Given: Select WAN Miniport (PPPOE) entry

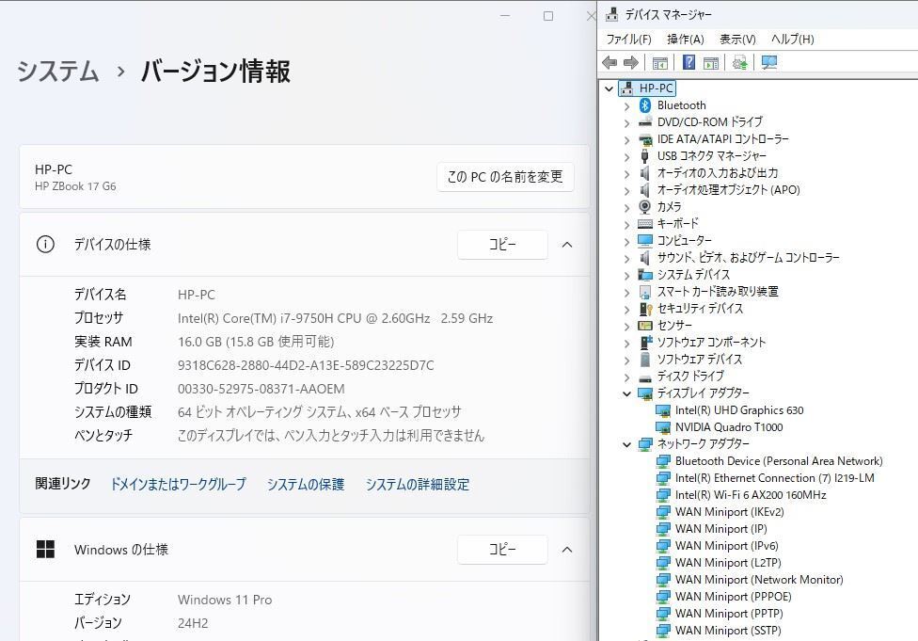Looking at the screenshot, I should coord(734,597).
